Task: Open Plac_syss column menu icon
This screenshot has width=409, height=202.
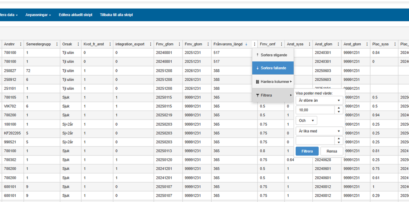Action: [395, 44]
